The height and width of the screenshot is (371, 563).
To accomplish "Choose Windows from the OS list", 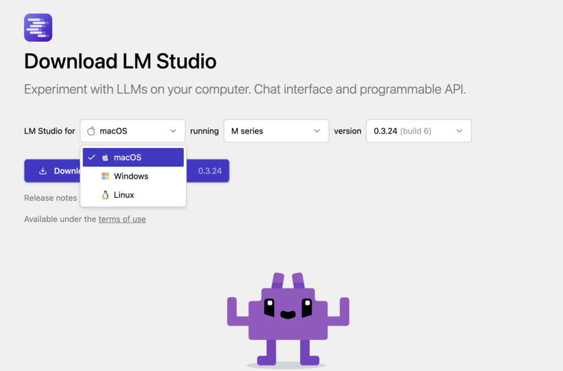I will pos(133,176).
